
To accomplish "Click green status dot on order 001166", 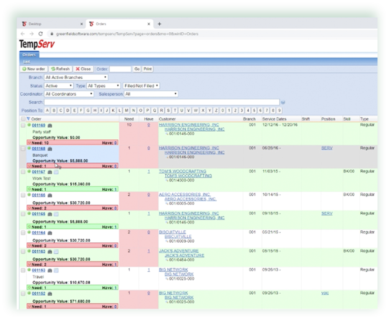I will pyautogui.click(x=29, y=195).
